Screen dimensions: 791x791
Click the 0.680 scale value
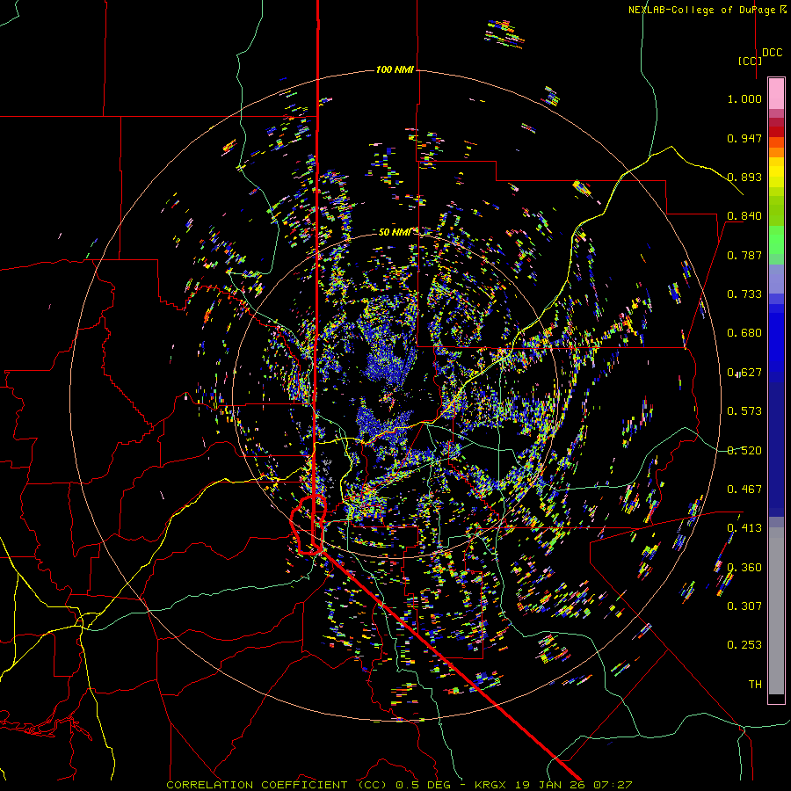coord(744,333)
